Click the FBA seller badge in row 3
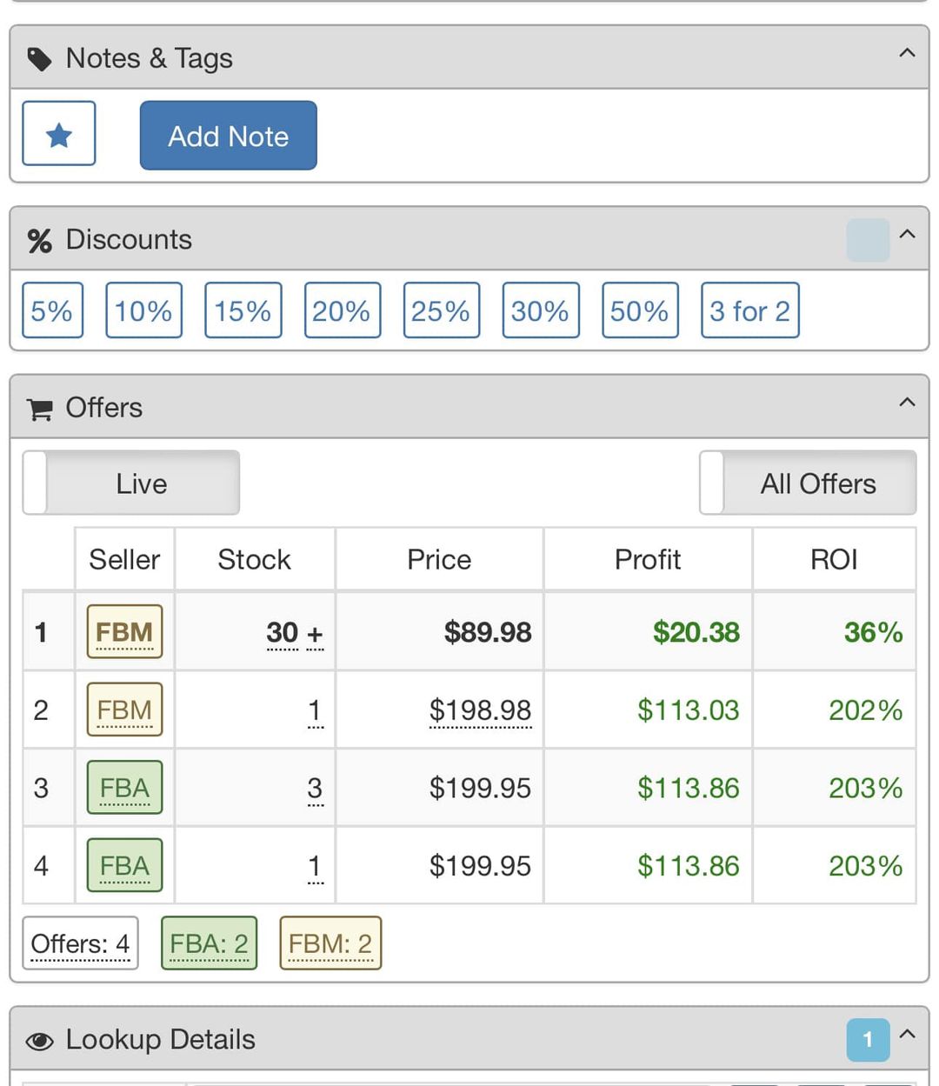This screenshot has width=939, height=1086. coord(124,788)
